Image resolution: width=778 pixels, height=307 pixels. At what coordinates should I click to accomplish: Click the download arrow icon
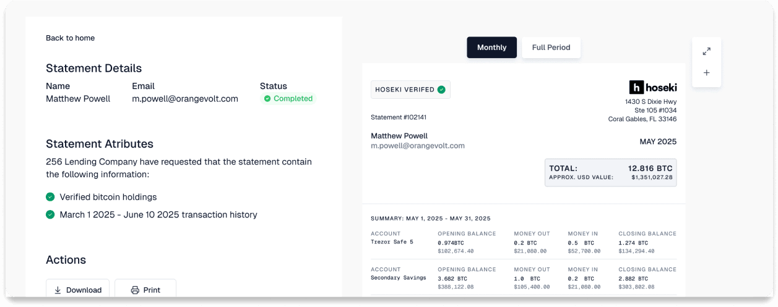[x=58, y=290]
